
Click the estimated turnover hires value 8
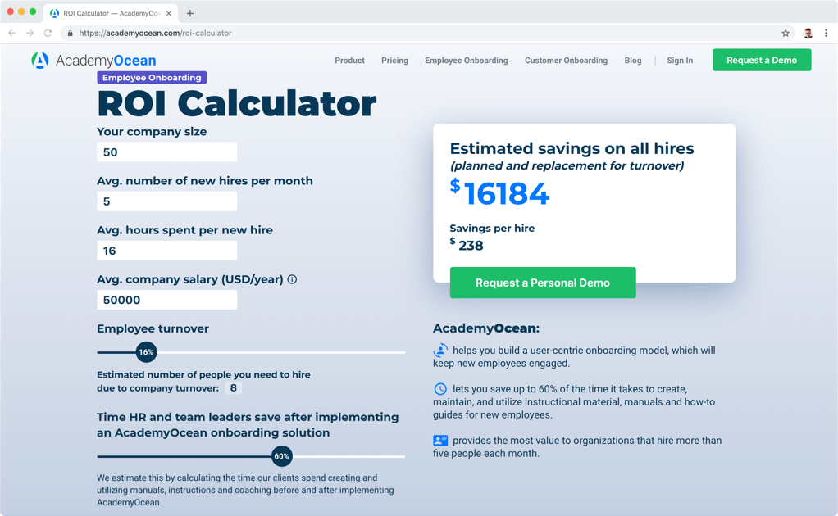(233, 388)
